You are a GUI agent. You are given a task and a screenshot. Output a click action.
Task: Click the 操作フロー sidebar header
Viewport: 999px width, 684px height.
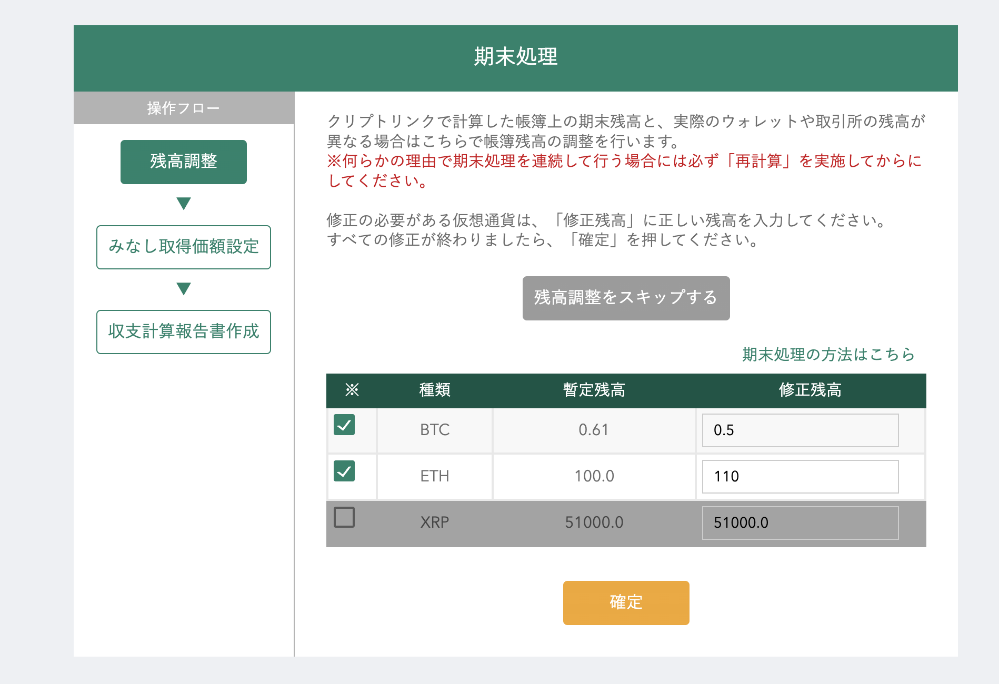click(184, 108)
